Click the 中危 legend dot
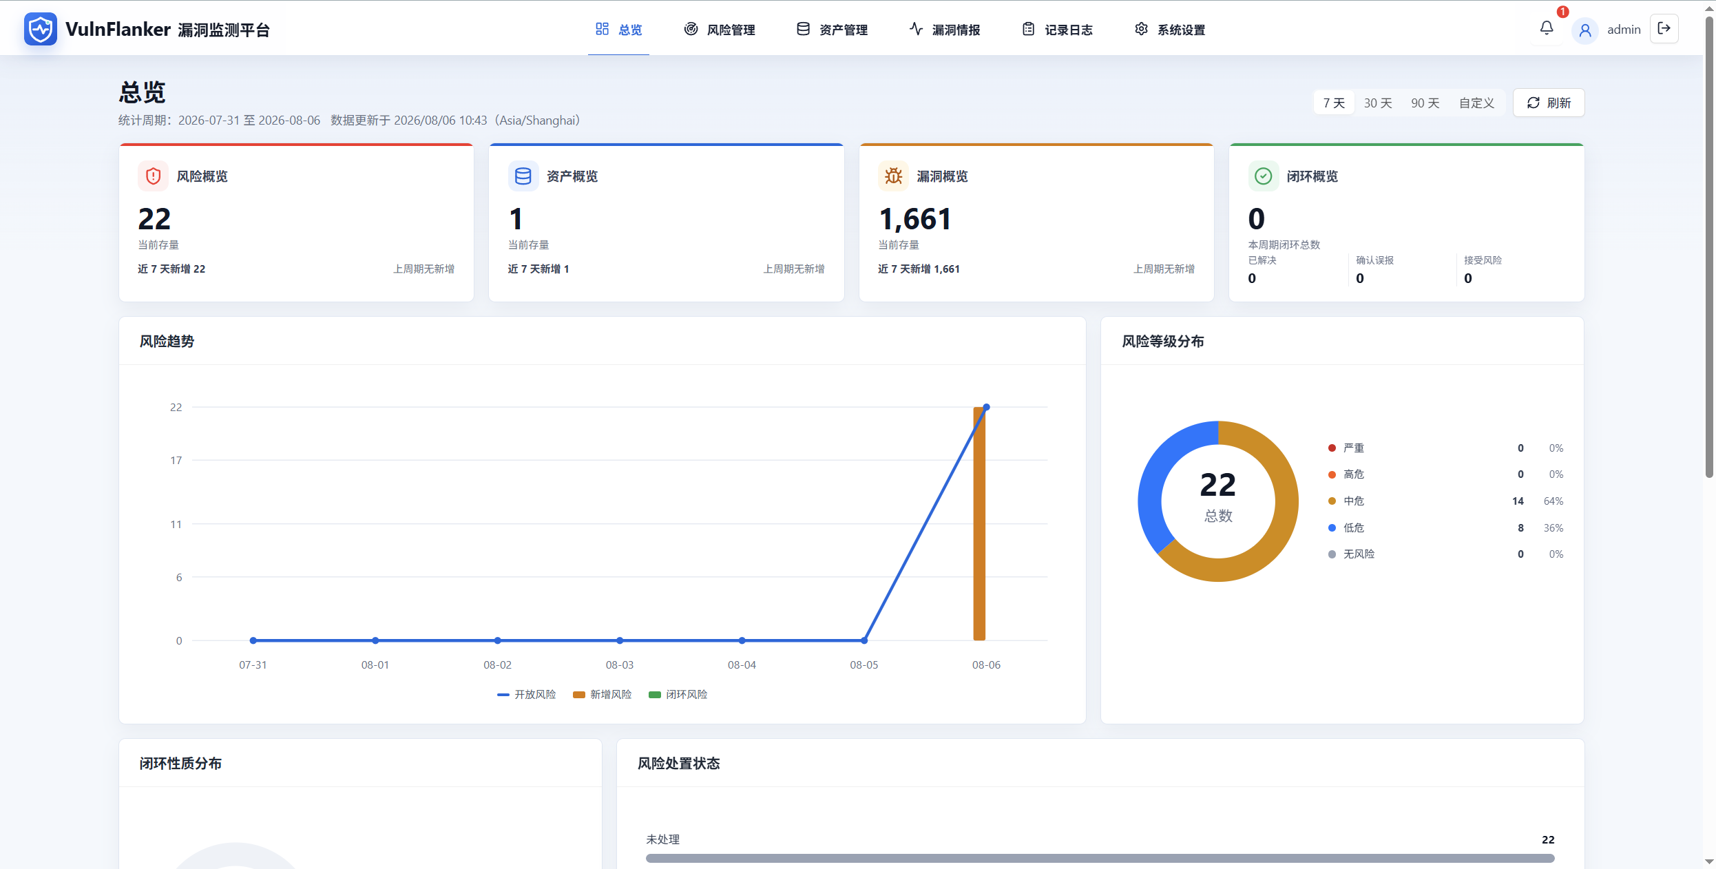The image size is (1716, 869). tap(1332, 501)
